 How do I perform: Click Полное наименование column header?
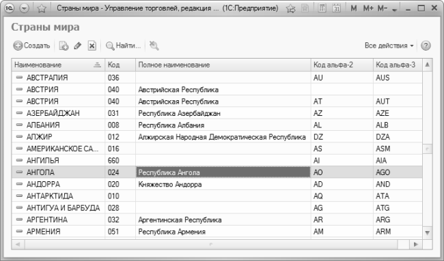tap(223, 65)
